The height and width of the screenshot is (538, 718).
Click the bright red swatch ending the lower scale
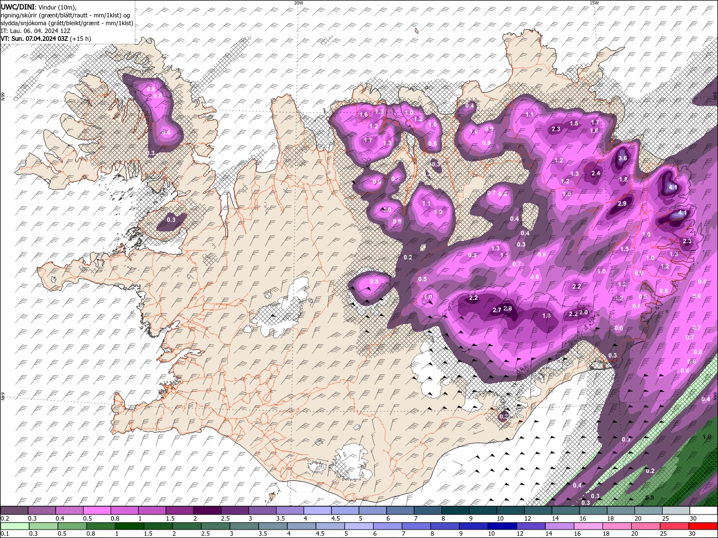[703, 526]
